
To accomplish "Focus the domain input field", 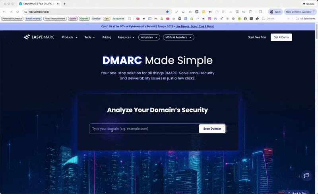I will [x=144, y=129].
